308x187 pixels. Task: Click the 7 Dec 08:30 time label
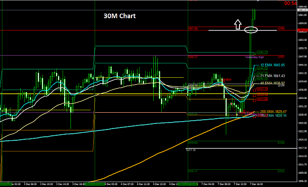[224, 184]
